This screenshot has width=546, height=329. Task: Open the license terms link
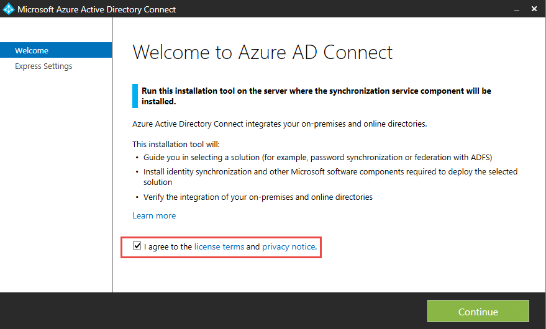pos(219,246)
